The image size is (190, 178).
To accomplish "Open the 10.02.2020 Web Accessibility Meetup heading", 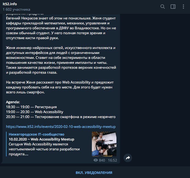I will 42,139.
